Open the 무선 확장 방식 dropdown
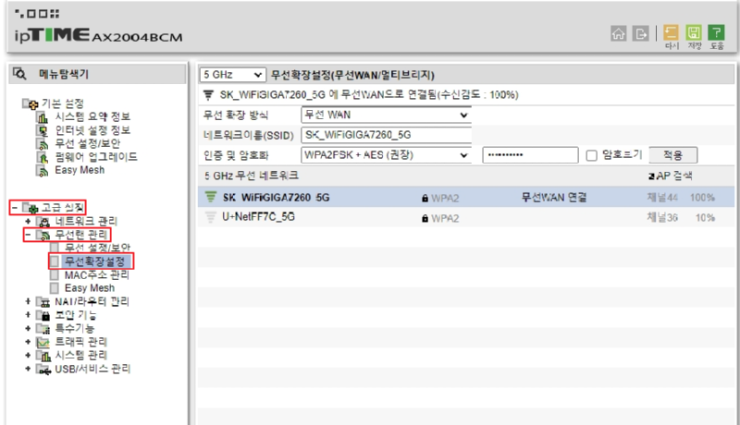Screen dimensions: 740x425 (386, 115)
